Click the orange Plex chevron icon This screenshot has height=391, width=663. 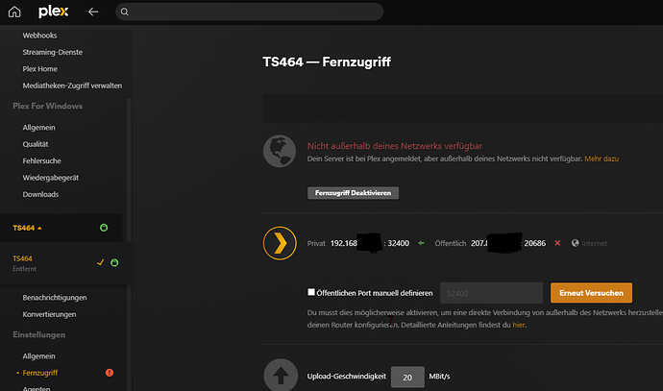pos(280,243)
